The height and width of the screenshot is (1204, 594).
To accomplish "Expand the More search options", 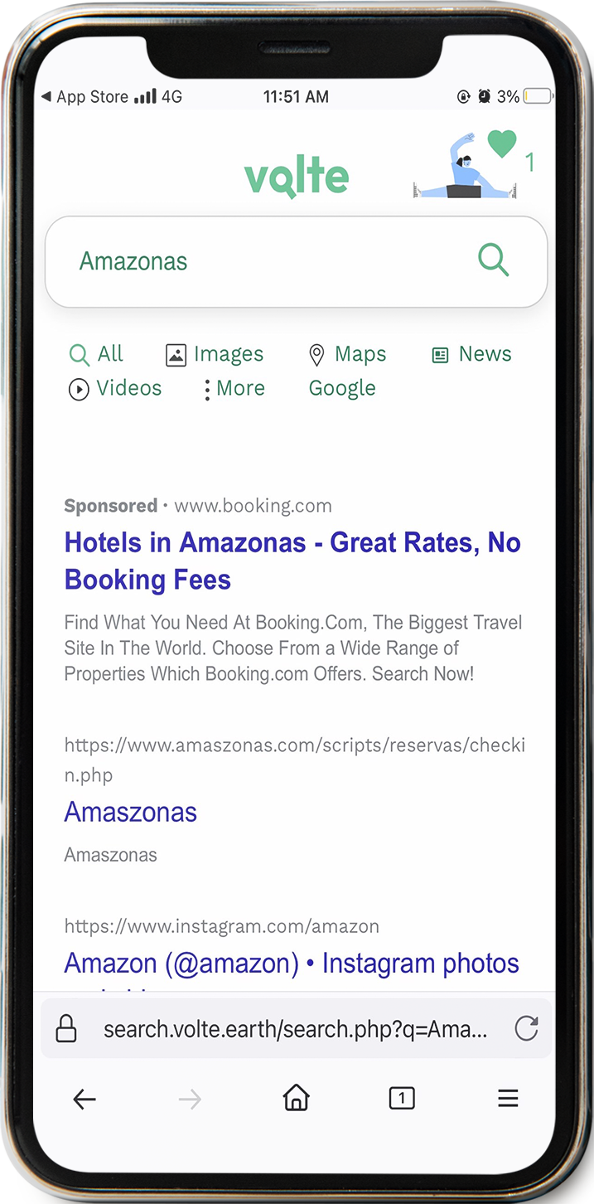I will 234,388.
